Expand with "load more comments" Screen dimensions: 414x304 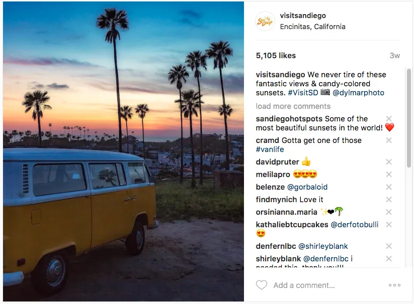[293, 106]
